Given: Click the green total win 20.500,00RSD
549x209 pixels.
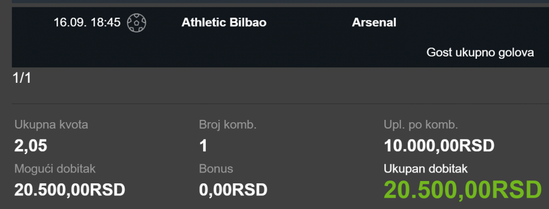Looking at the screenshot, I should tap(463, 190).
